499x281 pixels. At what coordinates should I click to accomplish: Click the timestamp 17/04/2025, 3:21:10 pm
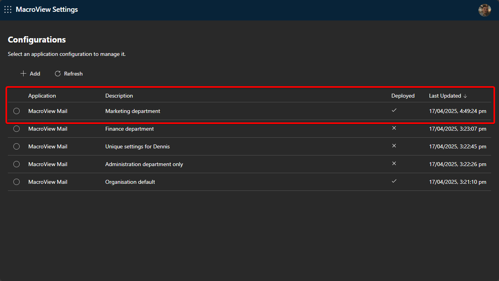pos(458,182)
